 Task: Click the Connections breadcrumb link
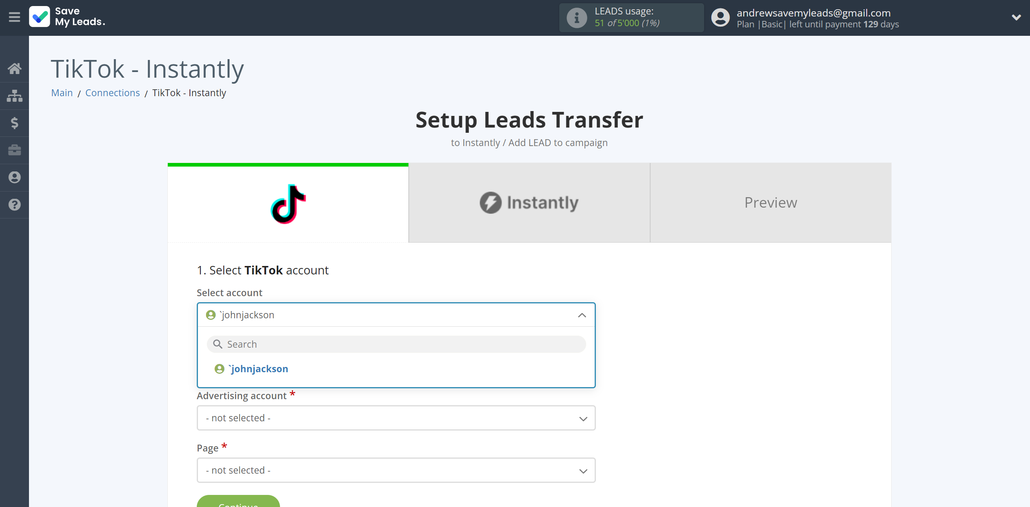pos(113,93)
